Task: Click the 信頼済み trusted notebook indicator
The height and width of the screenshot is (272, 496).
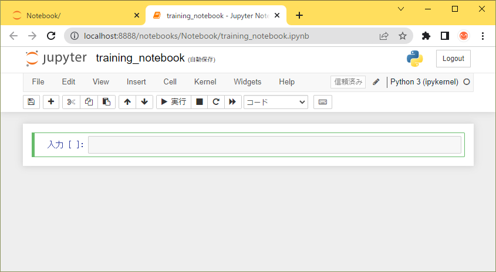Action: click(x=348, y=82)
